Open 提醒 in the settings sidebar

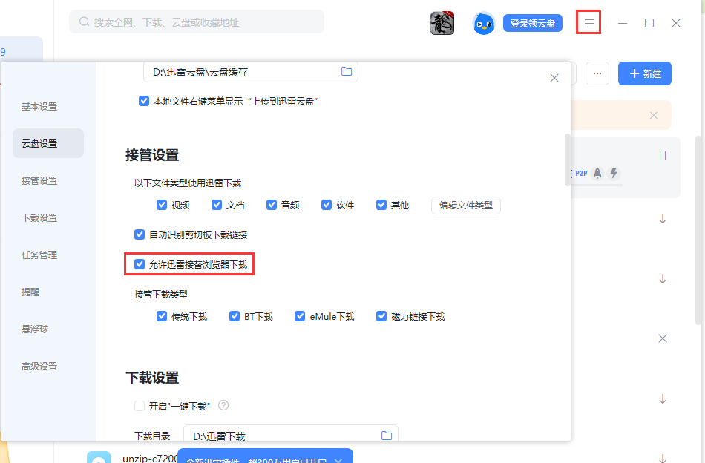tap(30, 292)
